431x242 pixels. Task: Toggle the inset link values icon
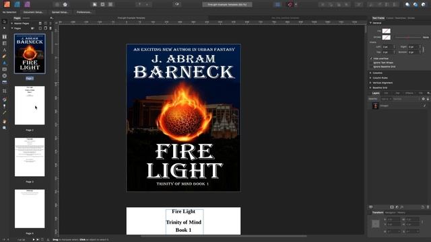click(424, 49)
